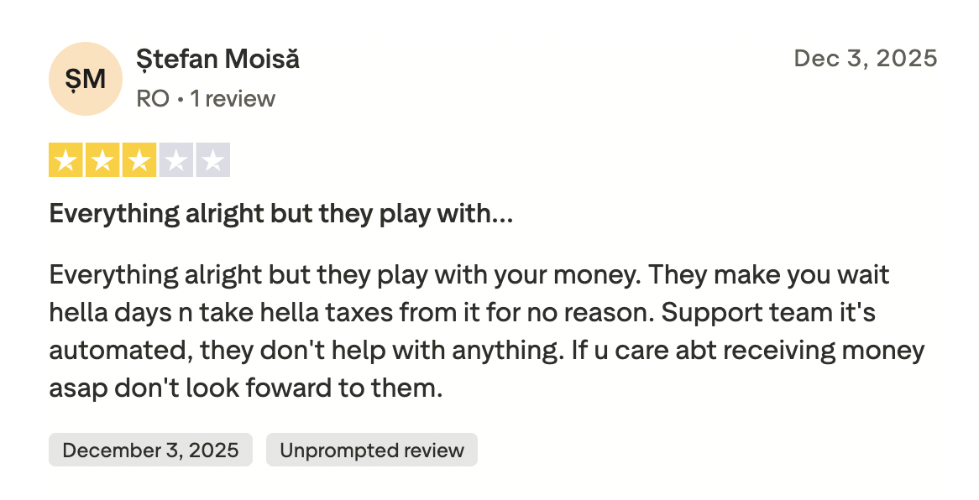Click the RO country code label
Viewport: 979px width, 500px height.
152,99
